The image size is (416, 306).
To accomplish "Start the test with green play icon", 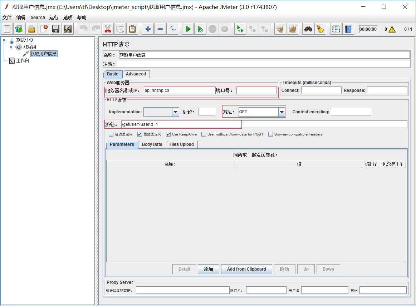I will click(188, 29).
